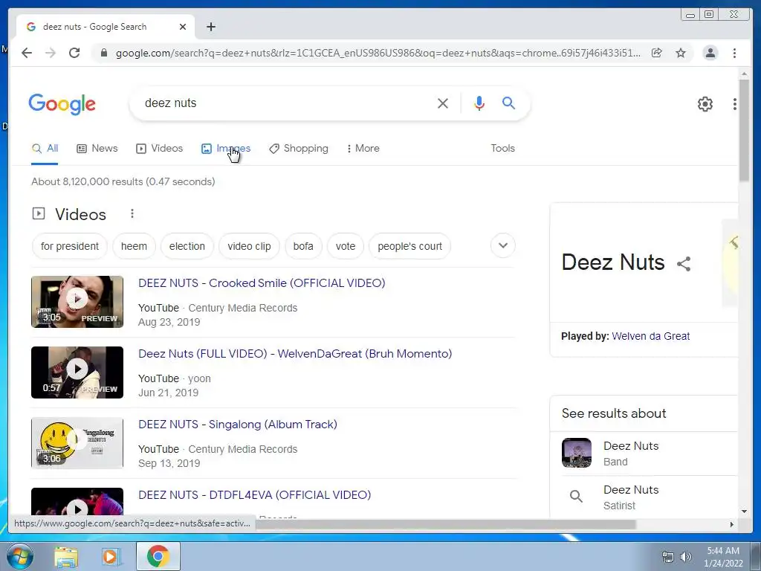Select the 'video clip' filter chip
Screen dimensions: 761x571
(249, 246)
